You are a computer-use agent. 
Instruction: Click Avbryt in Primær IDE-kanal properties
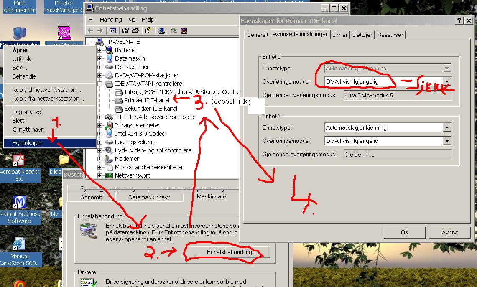pyautogui.click(x=450, y=232)
